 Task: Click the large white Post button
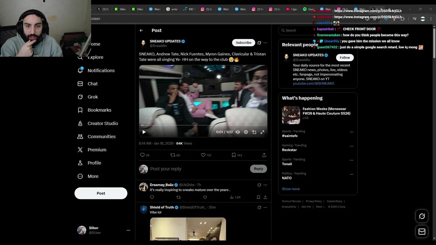point(101,193)
